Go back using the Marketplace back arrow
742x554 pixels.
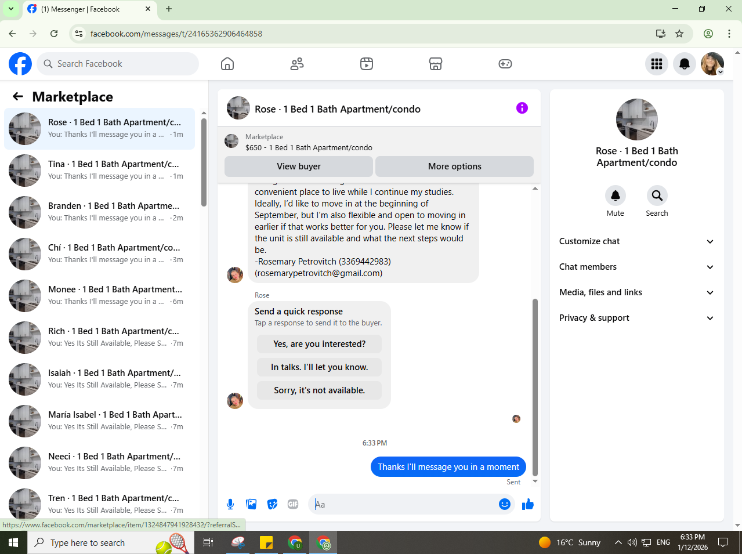(x=18, y=96)
